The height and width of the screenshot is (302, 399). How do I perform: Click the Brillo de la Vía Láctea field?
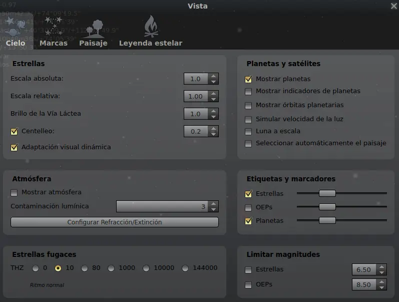pos(196,114)
